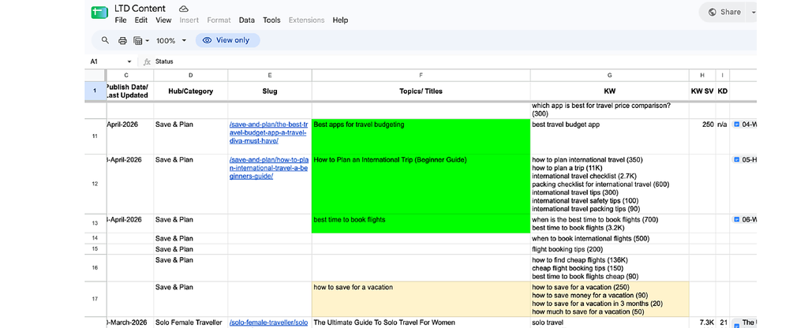Image resolution: width=808 pixels, height=328 pixels.
Task: Click the Slug header cell
Action: (270, 91)
